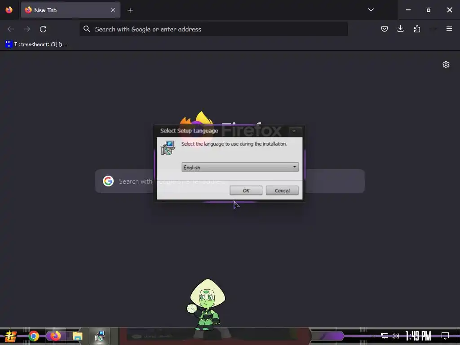
Task: Open the volume control tray icon
Action: coord(395,336)
